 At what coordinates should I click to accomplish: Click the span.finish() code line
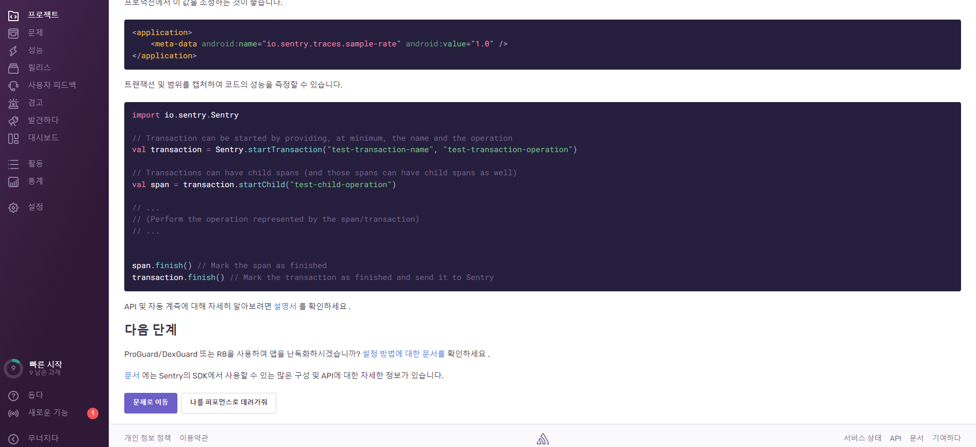[x=229, y=266]
